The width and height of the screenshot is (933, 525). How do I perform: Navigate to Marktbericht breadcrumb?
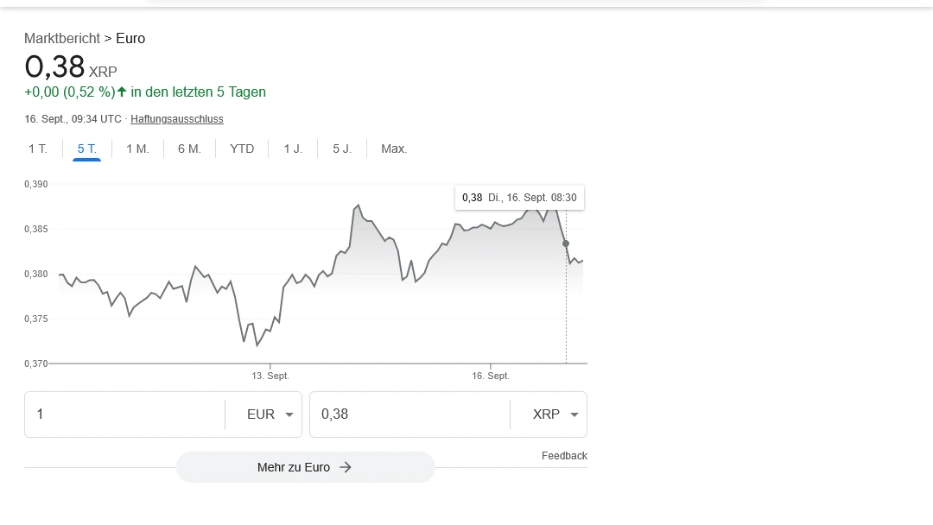62,38
